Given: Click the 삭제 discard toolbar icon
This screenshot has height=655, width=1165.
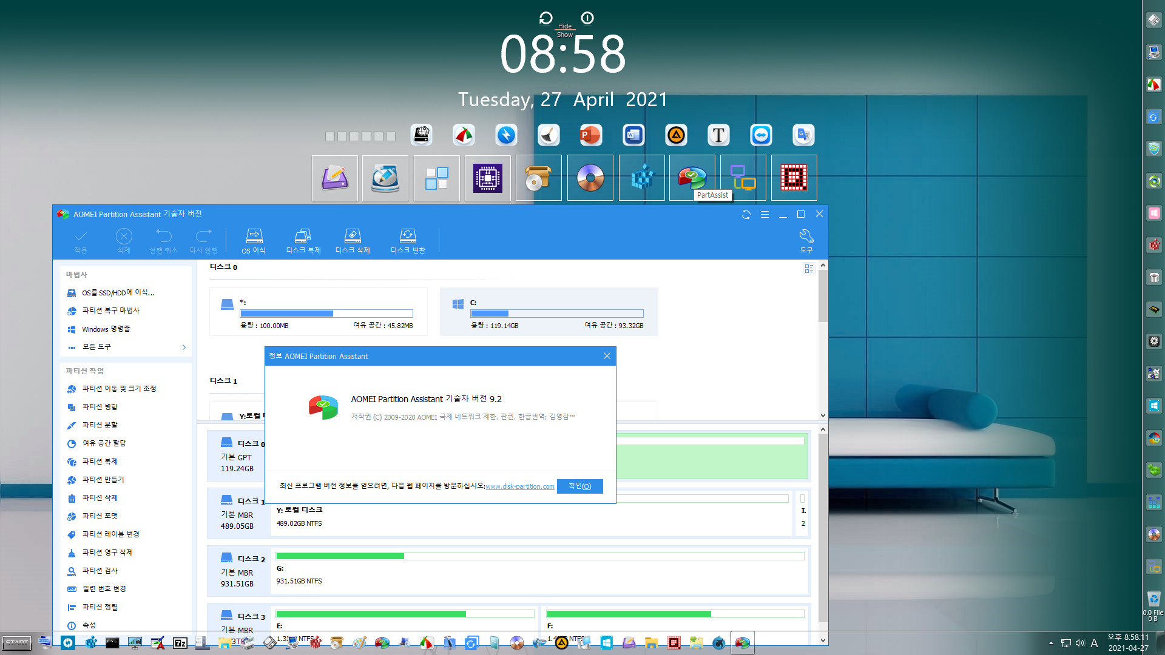Looking at the screenshot, I should (x=124, y=241).
